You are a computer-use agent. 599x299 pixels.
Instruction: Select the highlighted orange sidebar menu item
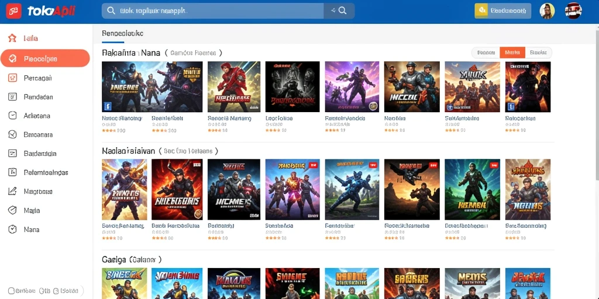[45, 58]
